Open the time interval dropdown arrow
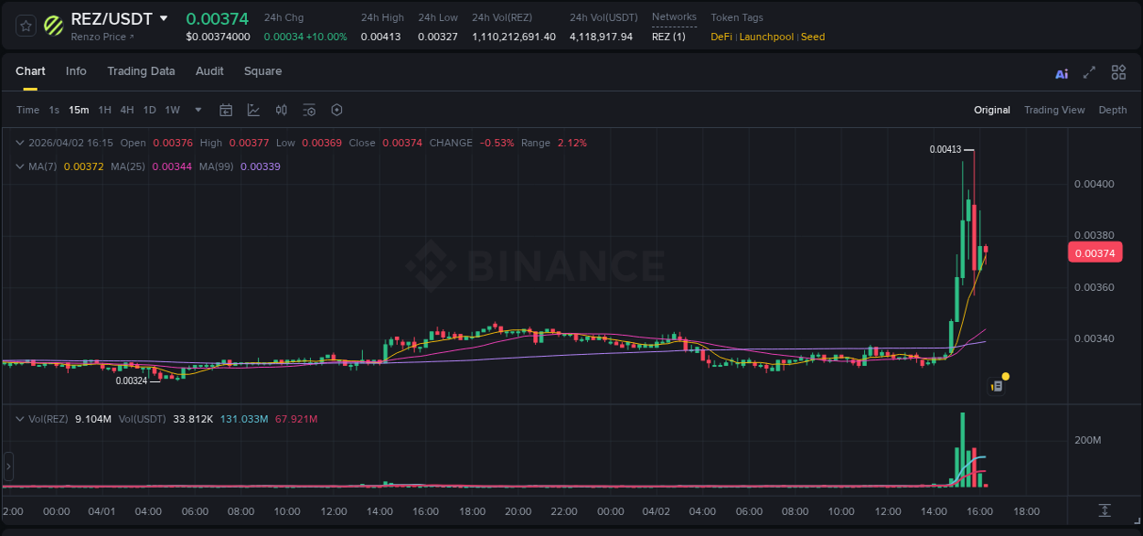Viewport: 1143px width, 536px height. 197,110
